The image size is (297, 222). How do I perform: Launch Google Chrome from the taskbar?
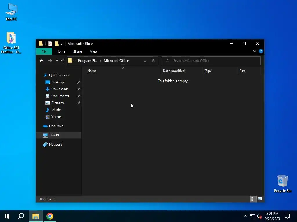(x=50, y=216)
